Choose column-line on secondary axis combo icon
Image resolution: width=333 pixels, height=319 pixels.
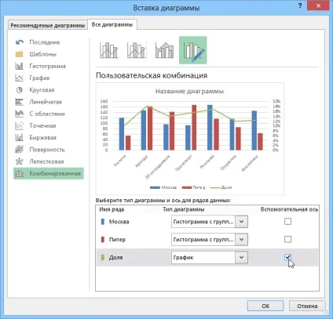(x=137, y=50)
